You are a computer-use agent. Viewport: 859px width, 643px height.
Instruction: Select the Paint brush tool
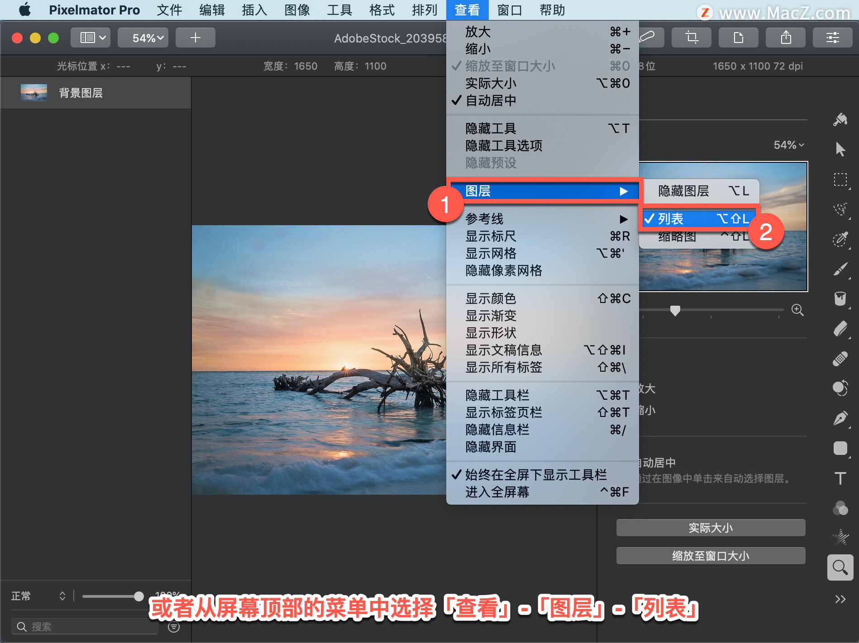pyautogui.click(x=840, y=269)
